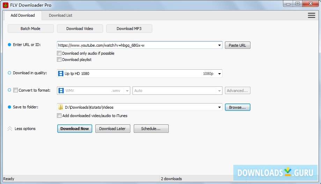
Task: Open the WMV format dropdown arrow
Action: [x=127, y=91]
